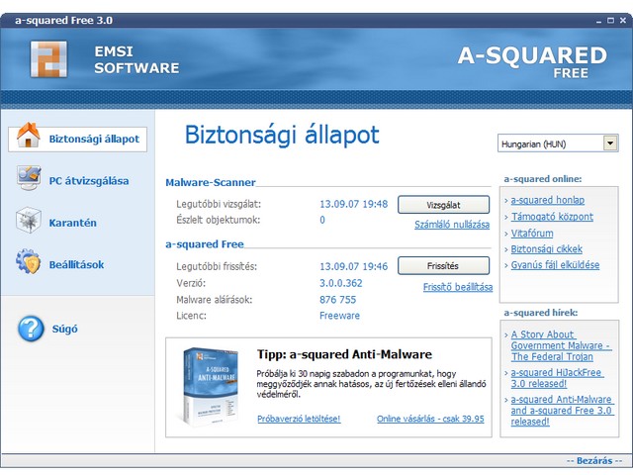
Task: Click Online vásárlás - csak 39.95 link
Action: pyautogui.click(x=430, y=419)
